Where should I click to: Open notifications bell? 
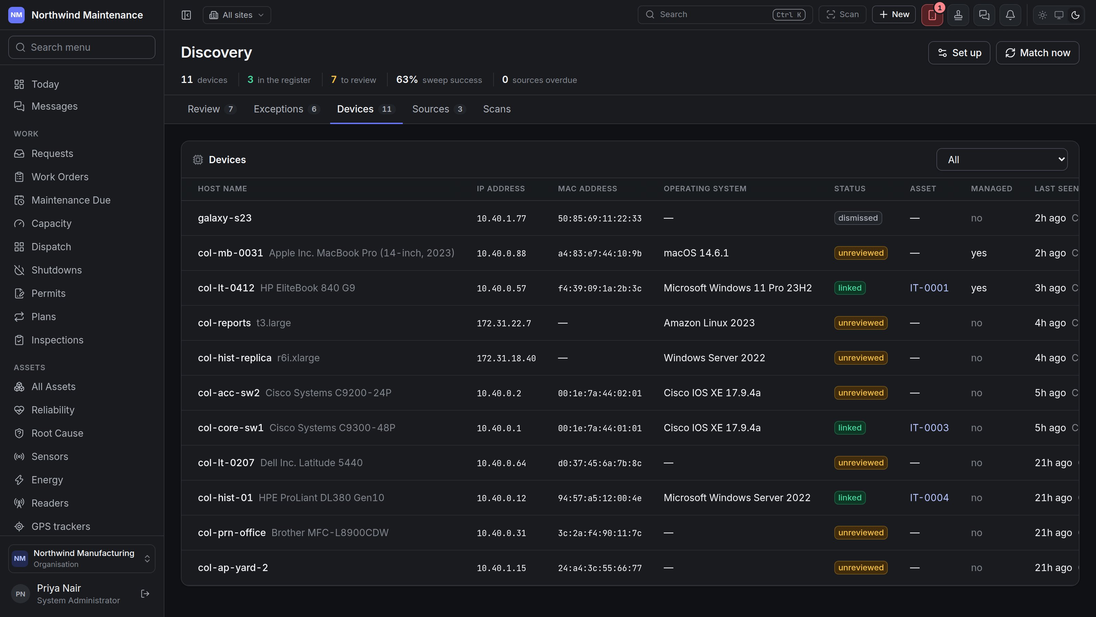1010,15
